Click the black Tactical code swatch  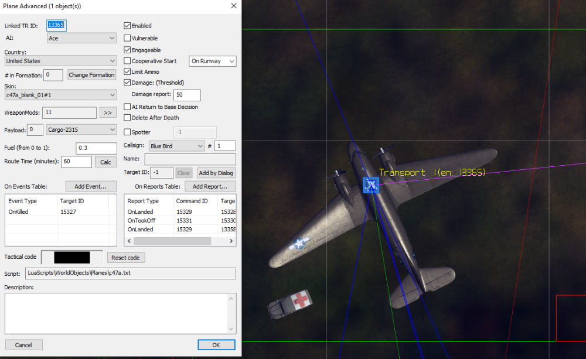coord(71,258)
